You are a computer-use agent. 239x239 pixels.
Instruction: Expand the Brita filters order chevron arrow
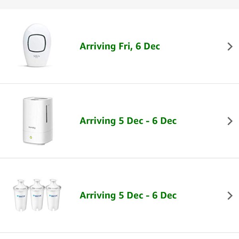[x=230, y=196]
